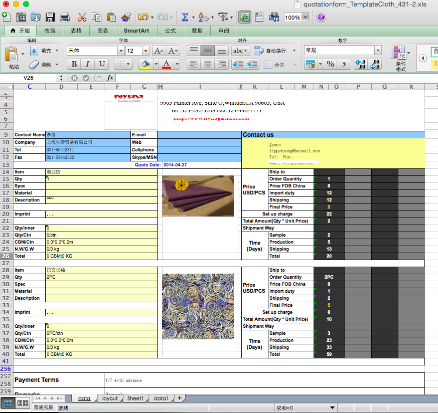
Task: Click the percent style icon
Action: tap(330, 64)
